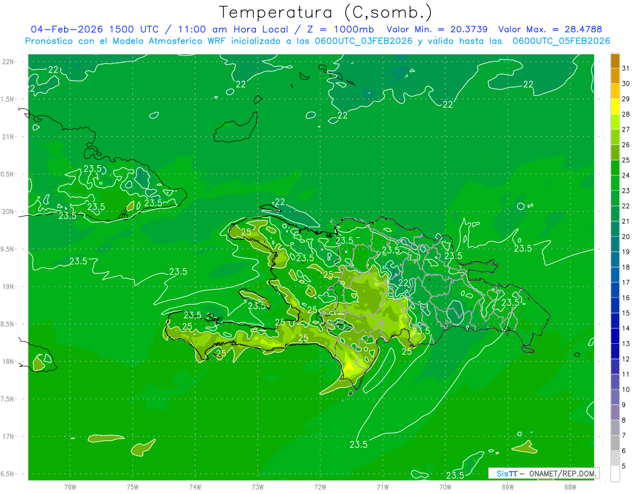Click the purple swatch between 8 and 9
Image resolution: width=640 pixels, height=494 pixels.
click(615, 413)
